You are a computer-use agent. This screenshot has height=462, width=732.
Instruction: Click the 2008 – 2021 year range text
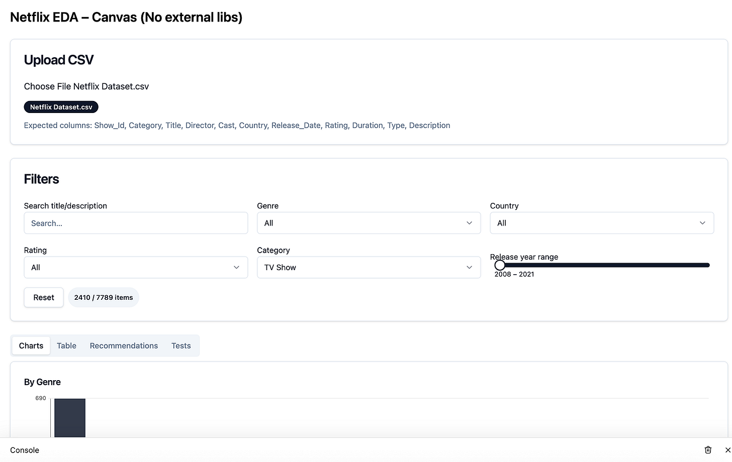pyautogui.click(x=514, y=274)
